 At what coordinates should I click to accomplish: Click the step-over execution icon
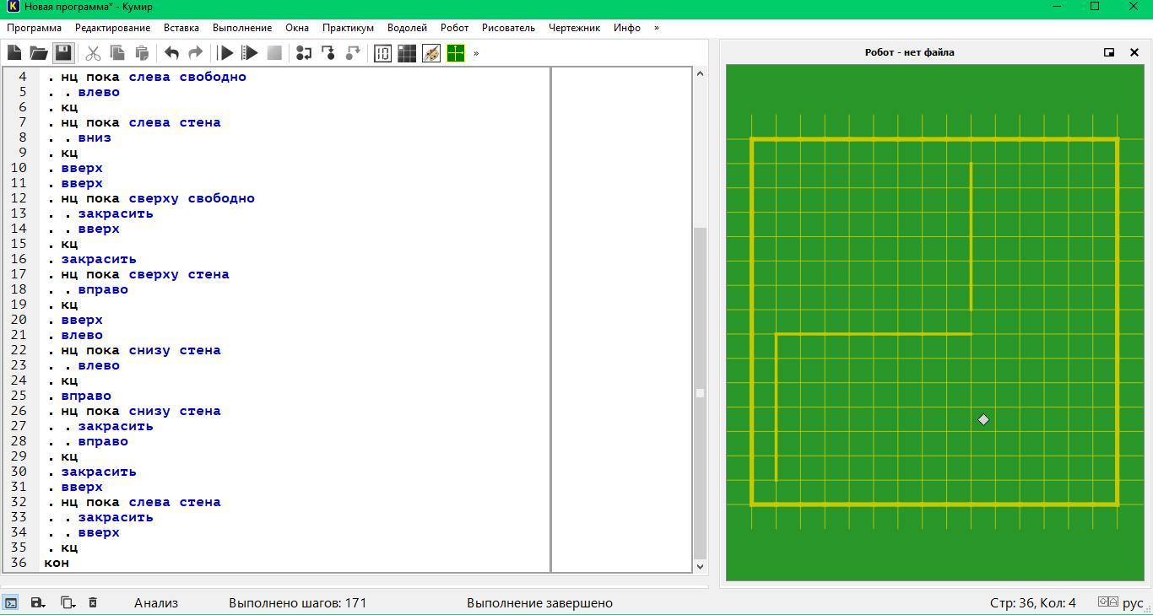tap(304, 53)
